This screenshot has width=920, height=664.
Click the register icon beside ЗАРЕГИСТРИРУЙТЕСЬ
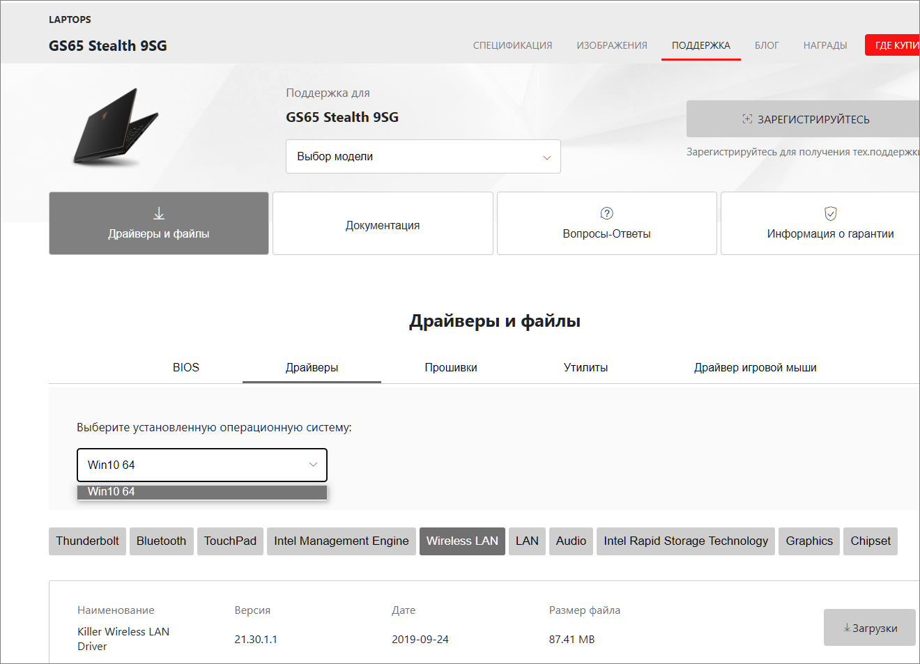pos(747,119)
